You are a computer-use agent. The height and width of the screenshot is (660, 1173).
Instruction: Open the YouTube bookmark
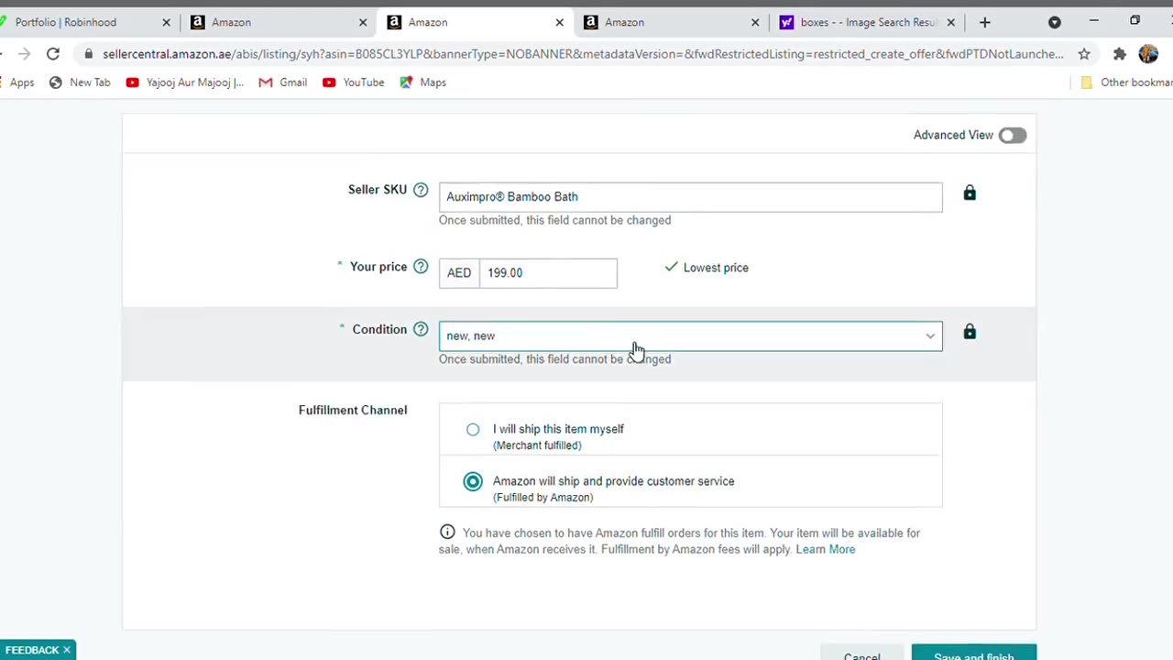[x=354, y=82]
